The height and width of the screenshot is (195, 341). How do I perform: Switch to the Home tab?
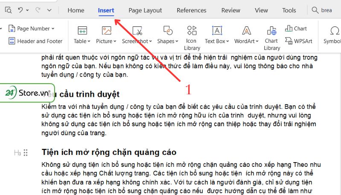click(x=76, y=10)
